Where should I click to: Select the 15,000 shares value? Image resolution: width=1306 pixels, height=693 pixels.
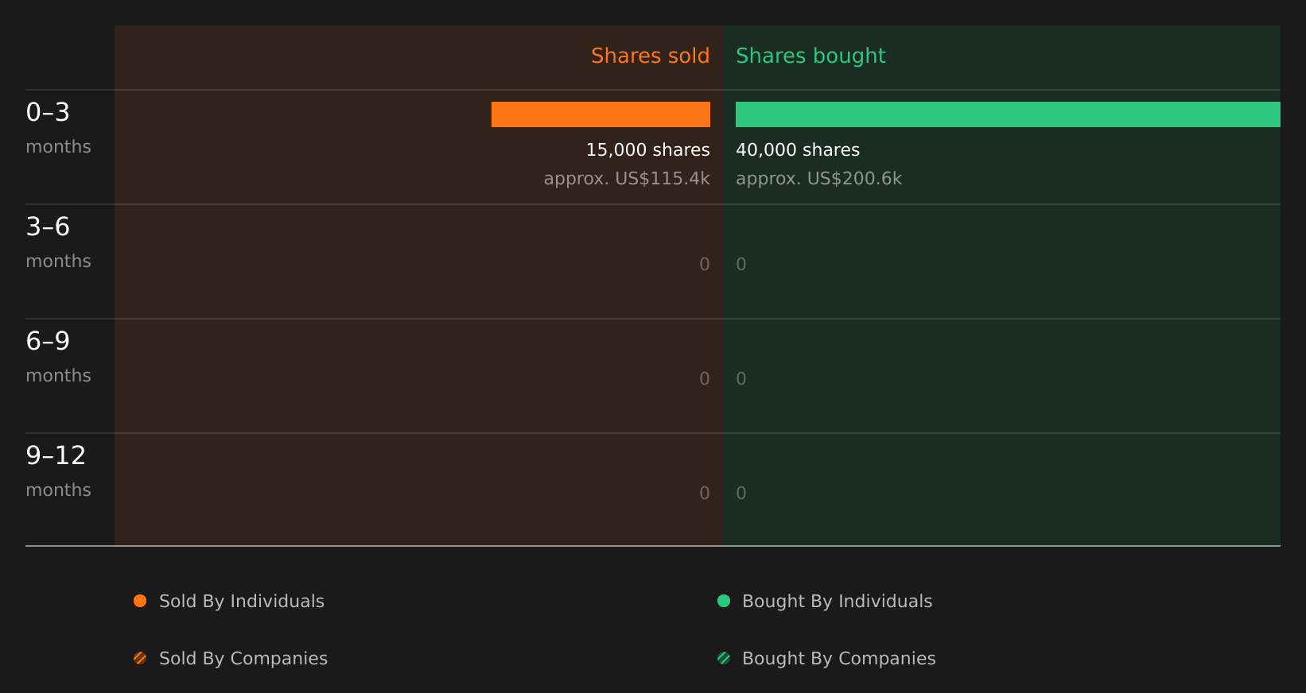[x=648, y=150]
